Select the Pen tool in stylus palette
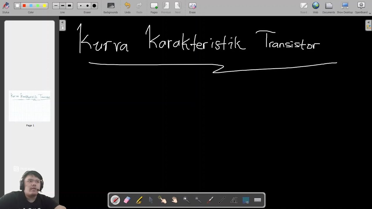372x209 pixels. pyautogui.click(x=115, y=200)
